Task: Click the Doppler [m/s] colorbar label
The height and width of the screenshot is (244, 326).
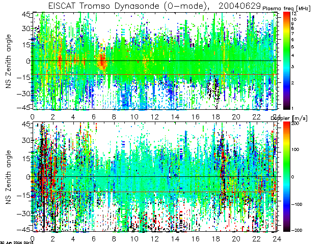Action: click(x=289, y=118)
